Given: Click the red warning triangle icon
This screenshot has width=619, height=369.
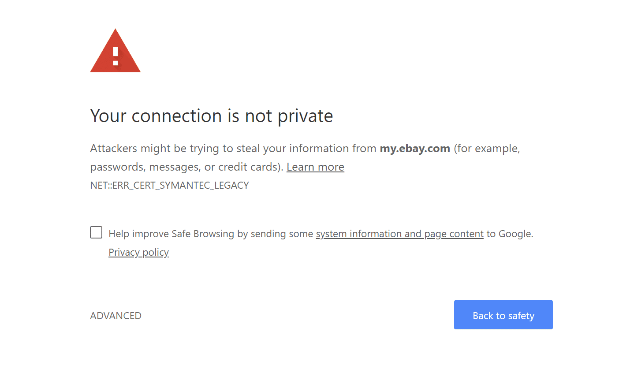Looking at the screenshot, I should (x=115, y=51).
